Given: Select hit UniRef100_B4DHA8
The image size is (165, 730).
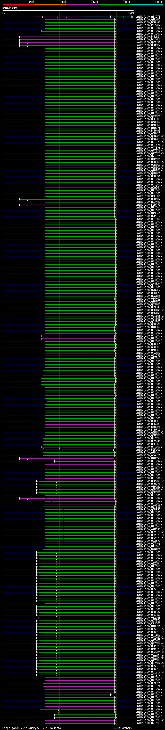Looking at the screenshot, I should [x=148, y=131].
